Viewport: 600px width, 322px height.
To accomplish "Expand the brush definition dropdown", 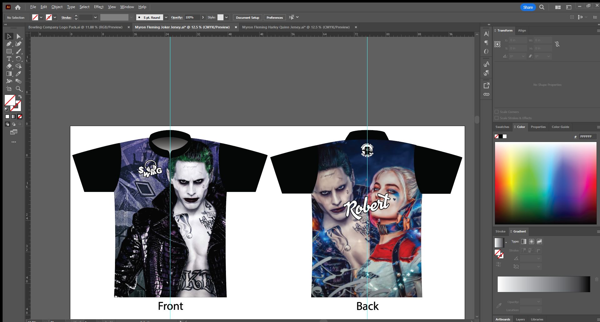I will coord(166,17).
